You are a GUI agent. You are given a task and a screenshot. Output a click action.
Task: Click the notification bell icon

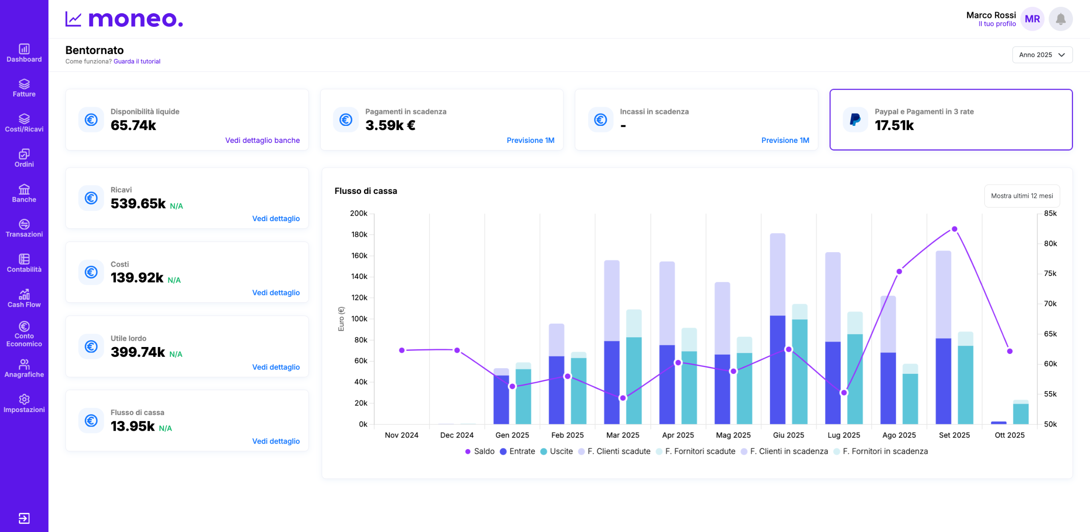click(1060, 19)
